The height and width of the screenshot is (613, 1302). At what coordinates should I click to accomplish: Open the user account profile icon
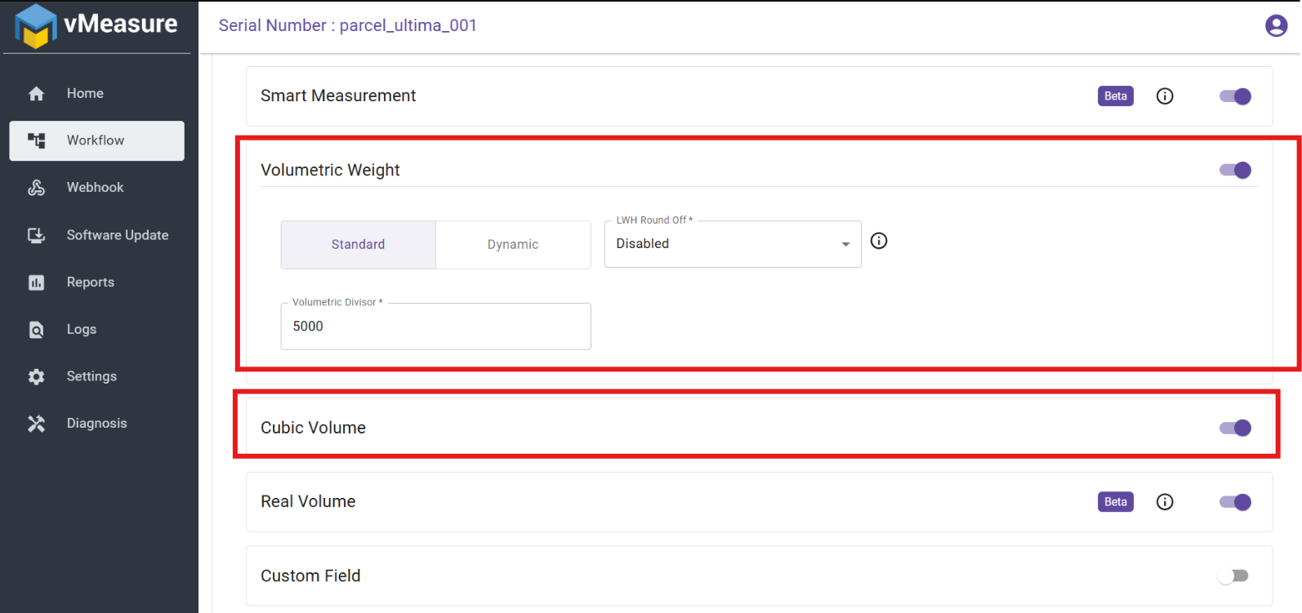click(x=1276, y=26)
